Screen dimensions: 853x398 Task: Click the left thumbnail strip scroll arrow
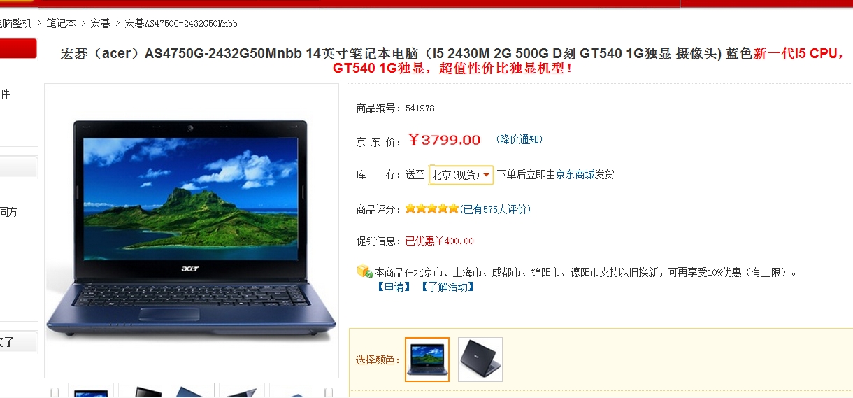[55, 392]
